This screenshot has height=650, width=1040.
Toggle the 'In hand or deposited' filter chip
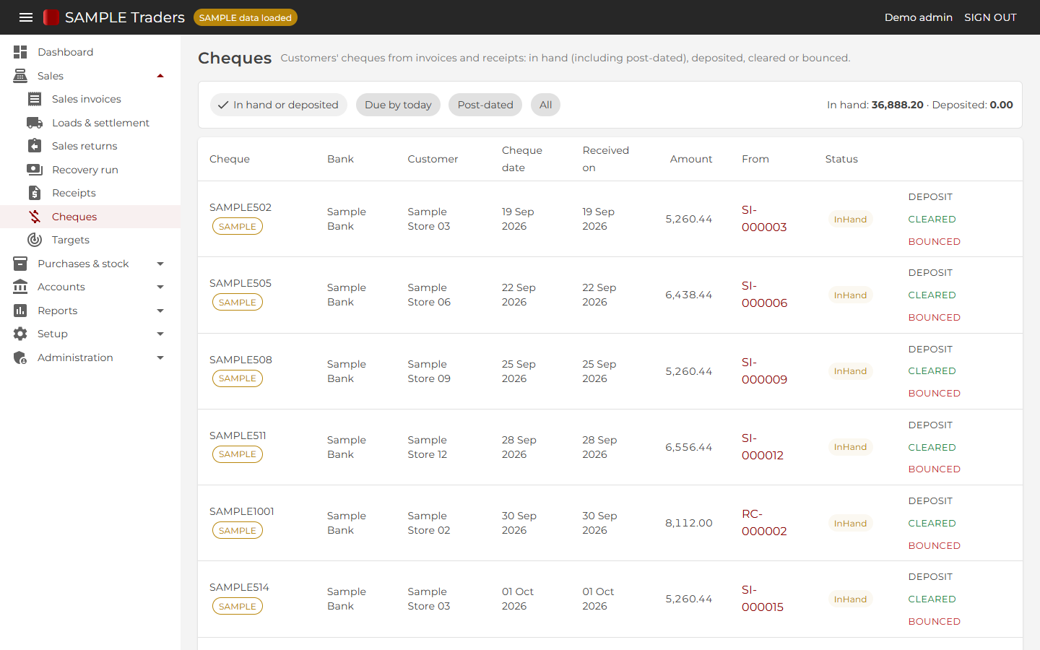[279, 105]
